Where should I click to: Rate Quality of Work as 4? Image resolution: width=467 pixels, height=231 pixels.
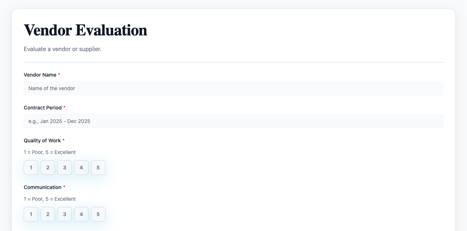(x=81, y=168)
